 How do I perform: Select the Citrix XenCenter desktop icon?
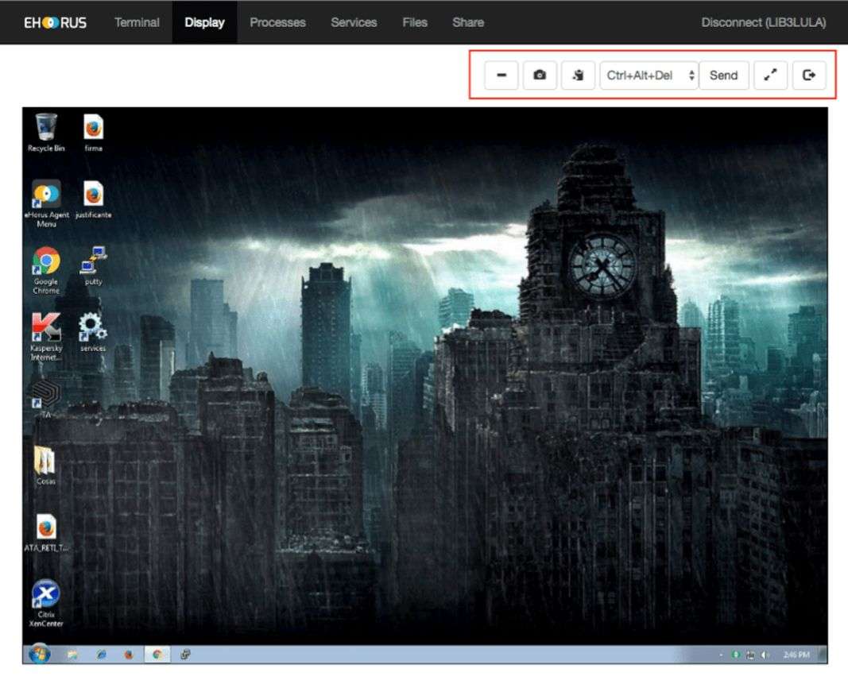point(46,597)
